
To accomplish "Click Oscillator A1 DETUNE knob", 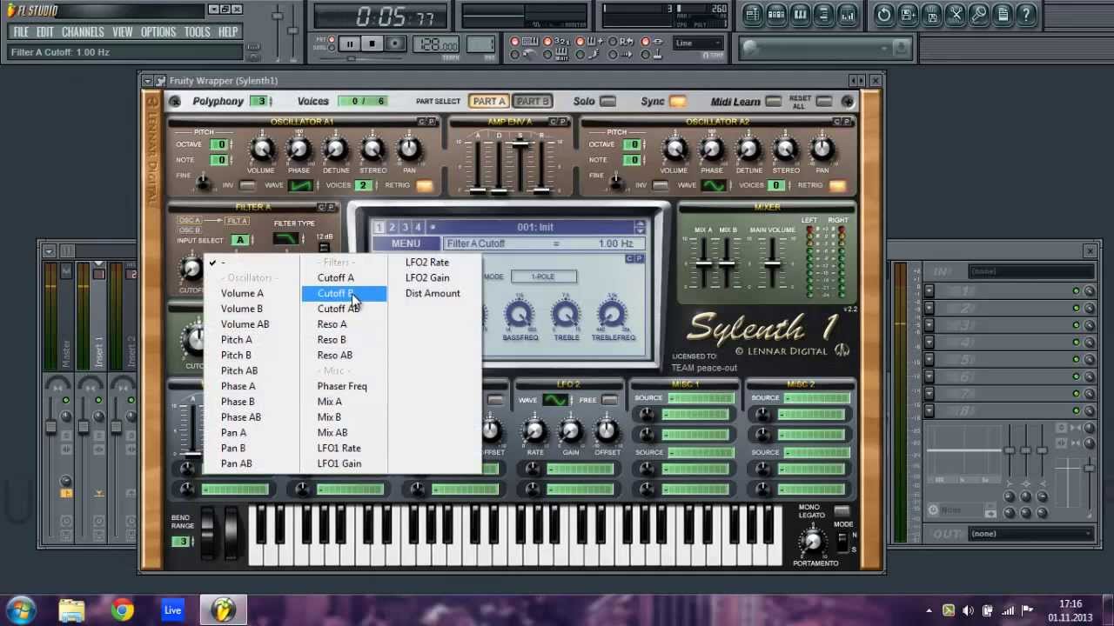I will (x=335, y=150).
